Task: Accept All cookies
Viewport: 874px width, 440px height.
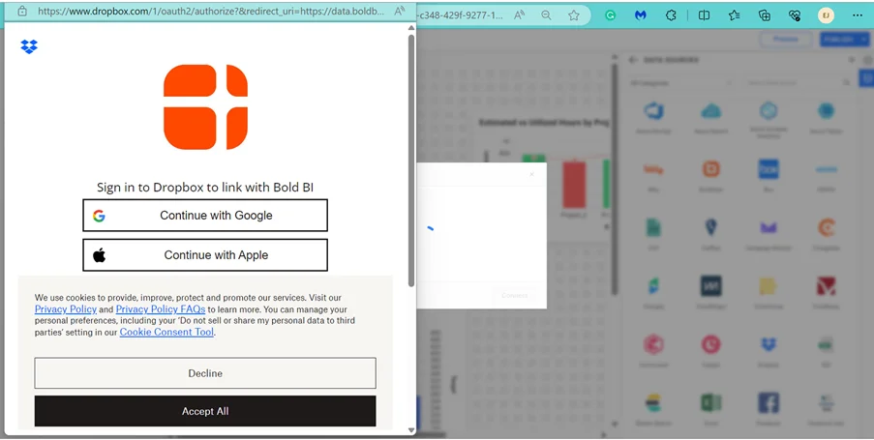Action: click(205, 411)
